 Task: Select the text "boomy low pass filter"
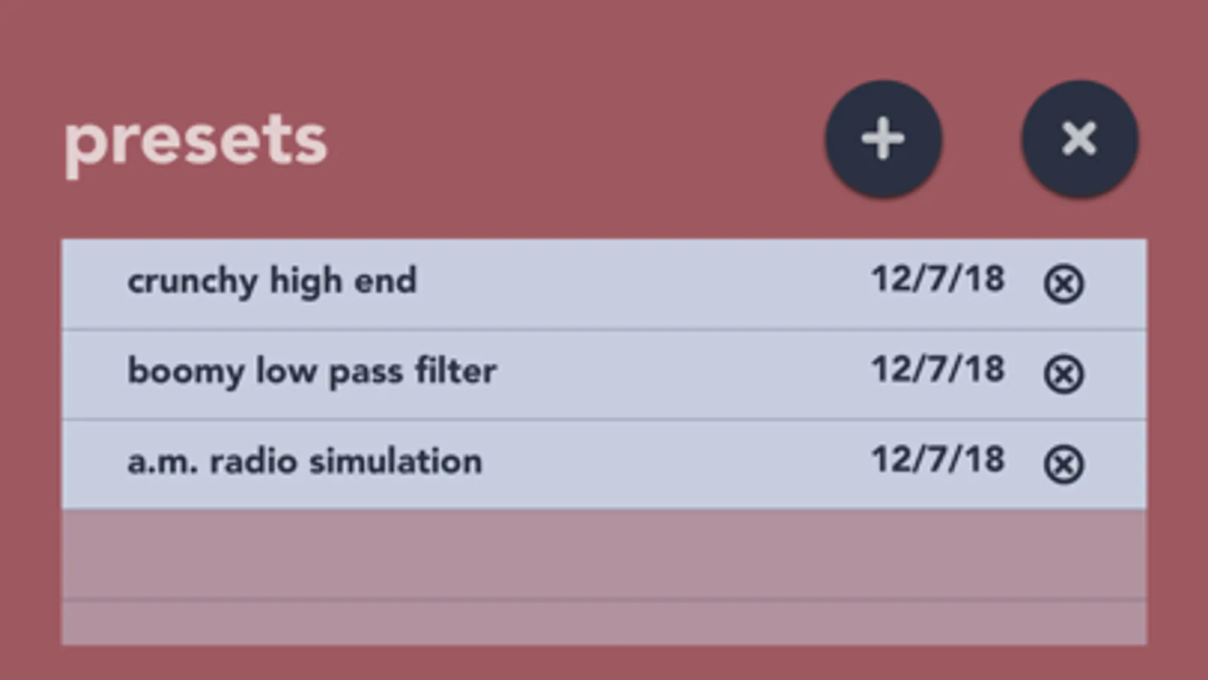[x=311, y=372]
